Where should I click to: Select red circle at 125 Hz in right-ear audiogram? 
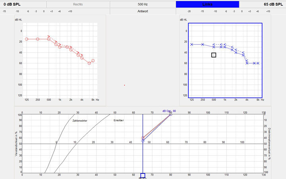[27, 39]
